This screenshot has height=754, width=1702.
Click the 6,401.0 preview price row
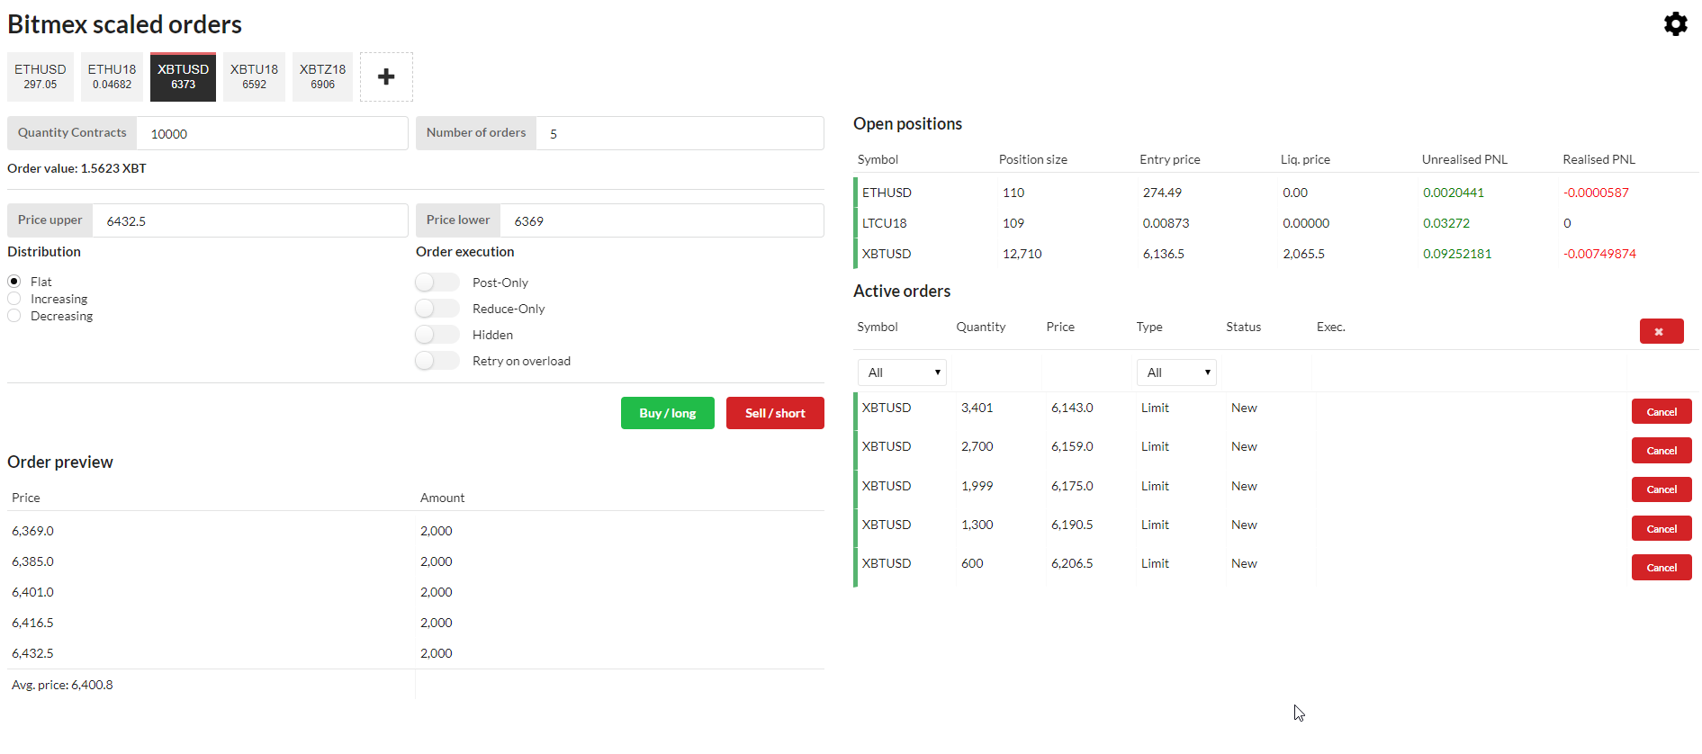416,592
